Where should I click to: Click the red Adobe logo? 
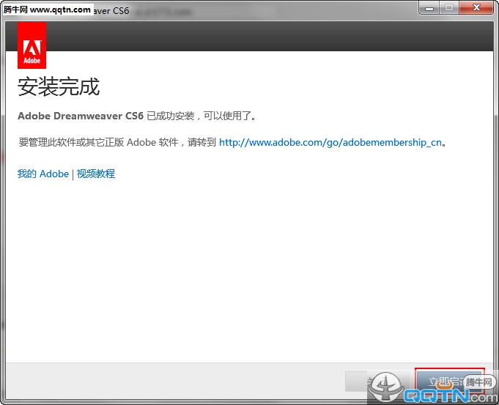[32, 45]
